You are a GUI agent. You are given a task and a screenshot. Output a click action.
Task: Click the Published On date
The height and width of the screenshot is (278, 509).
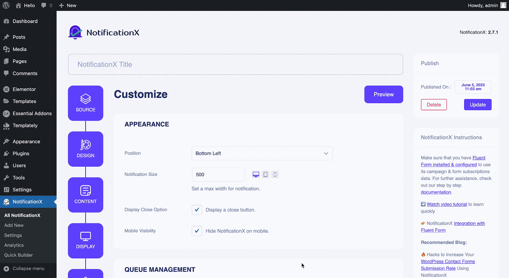473,87
